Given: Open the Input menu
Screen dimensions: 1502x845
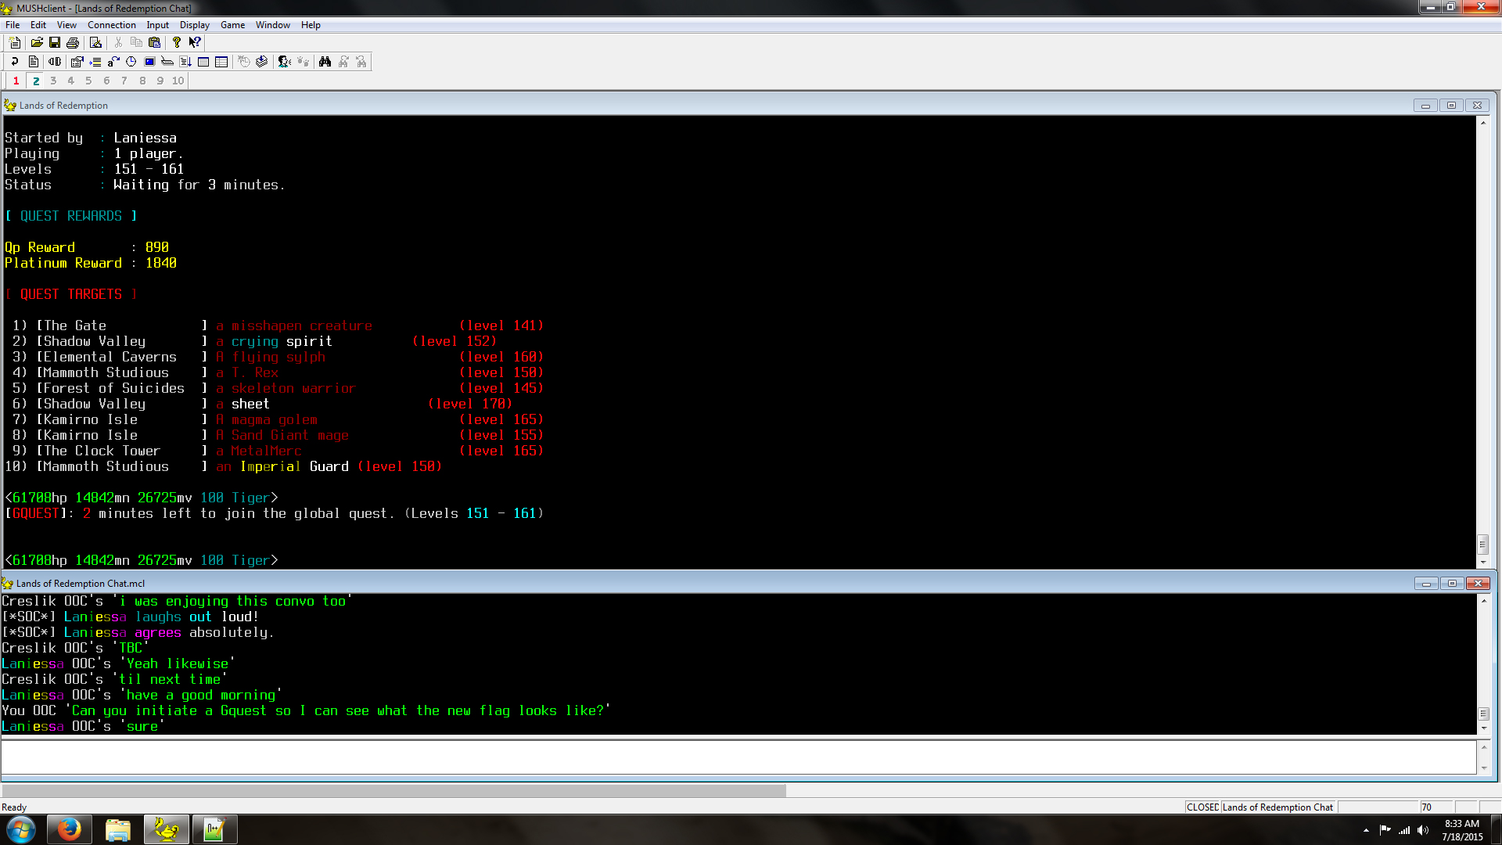Looking at the screenshot, I should [x=158, y=25].
